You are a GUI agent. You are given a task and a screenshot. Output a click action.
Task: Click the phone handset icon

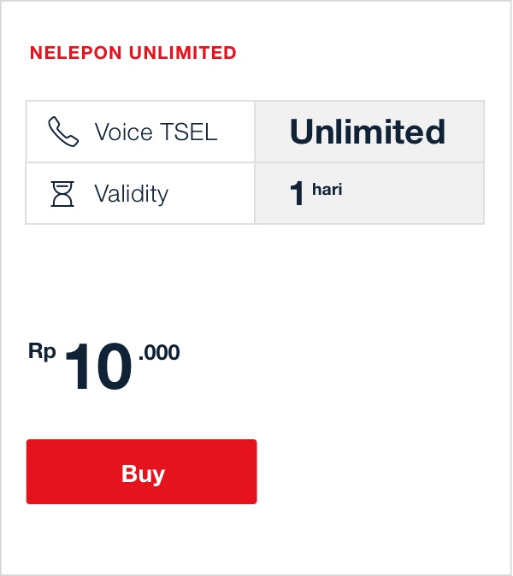[x=62, y=132]
